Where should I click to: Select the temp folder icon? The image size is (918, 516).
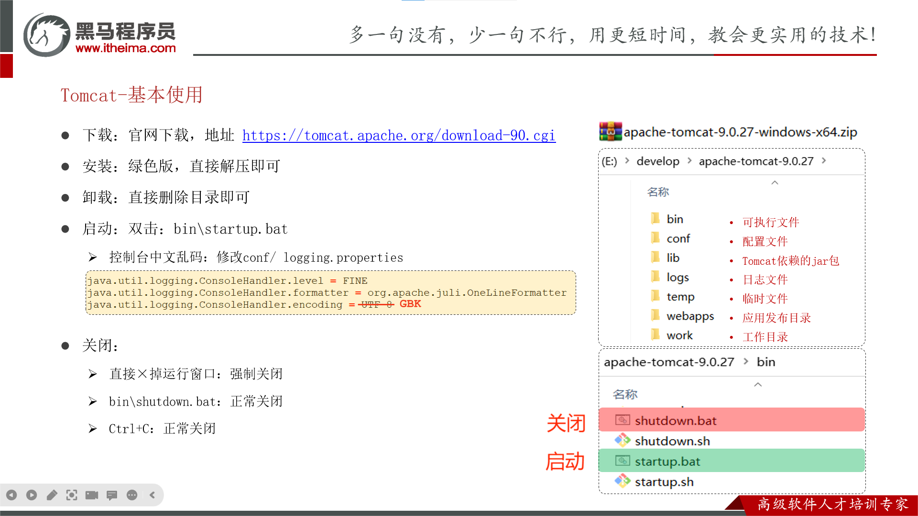[x=656, y=296]
